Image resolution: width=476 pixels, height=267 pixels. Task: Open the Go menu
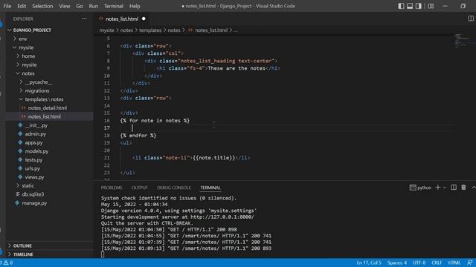click(80, 6)
